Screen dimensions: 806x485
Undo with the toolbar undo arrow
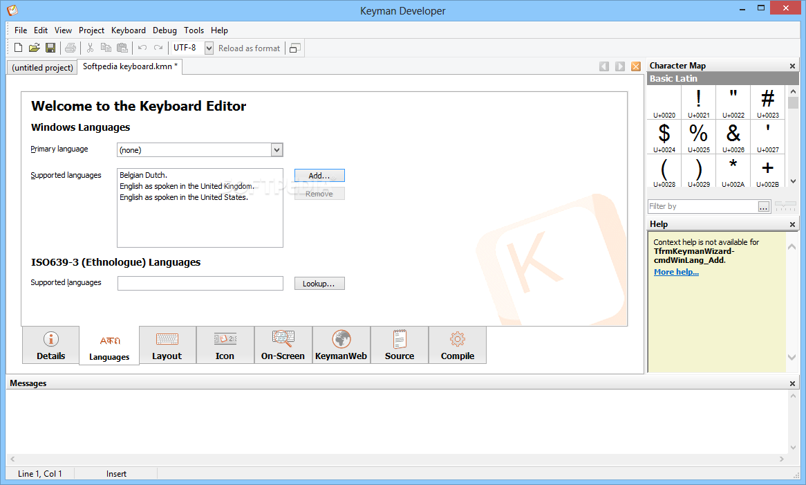(142, 48)
